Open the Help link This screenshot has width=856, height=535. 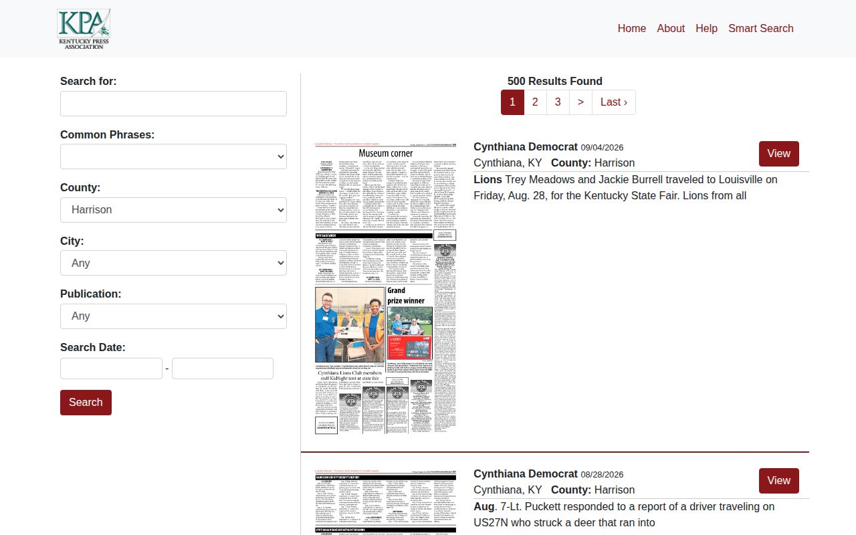coord(706,28)
